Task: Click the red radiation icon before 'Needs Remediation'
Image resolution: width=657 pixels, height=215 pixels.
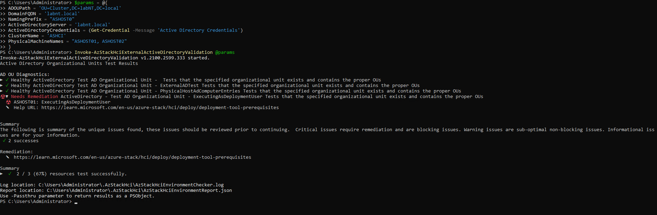Action: 3,96
